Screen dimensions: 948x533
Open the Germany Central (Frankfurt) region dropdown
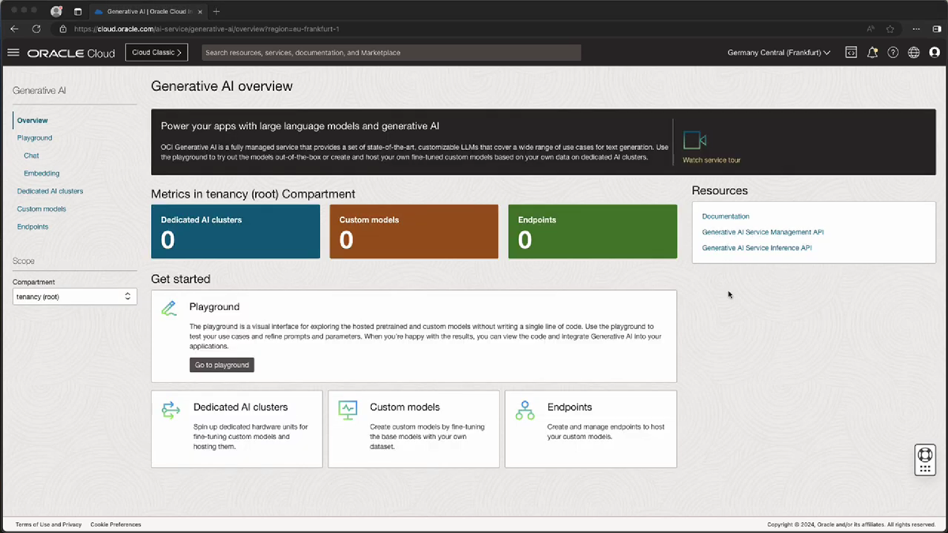pyautogui.click(x=778, y=52)
